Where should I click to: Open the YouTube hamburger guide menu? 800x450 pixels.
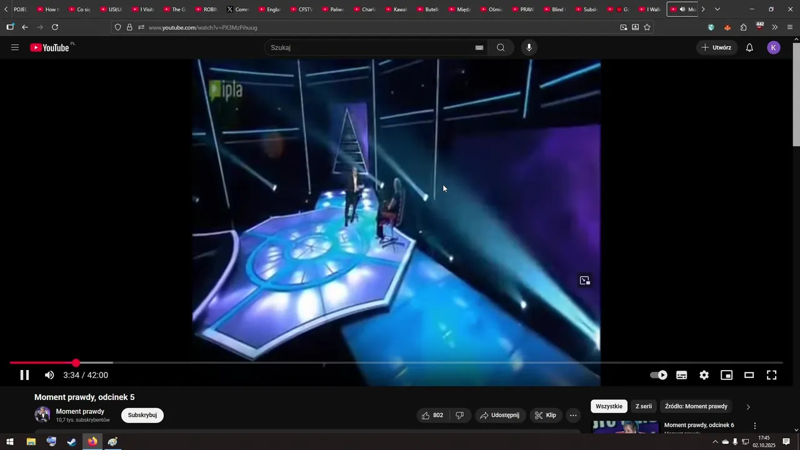(x=15, y=47)
